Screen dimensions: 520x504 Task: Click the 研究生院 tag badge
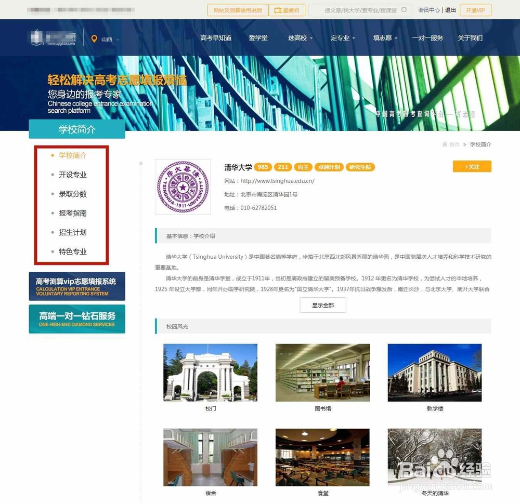coord(360,167)
